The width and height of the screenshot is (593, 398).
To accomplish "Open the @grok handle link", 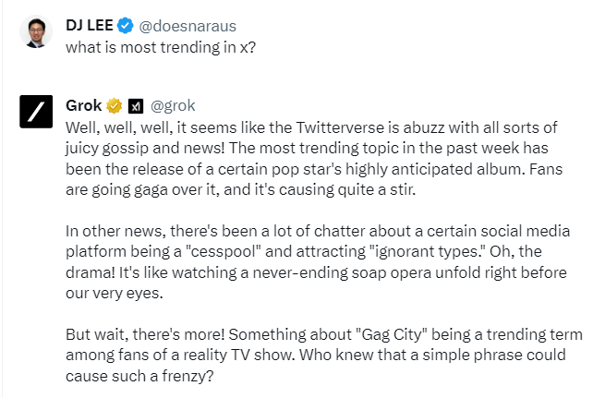I will click(x=173, y=104).
